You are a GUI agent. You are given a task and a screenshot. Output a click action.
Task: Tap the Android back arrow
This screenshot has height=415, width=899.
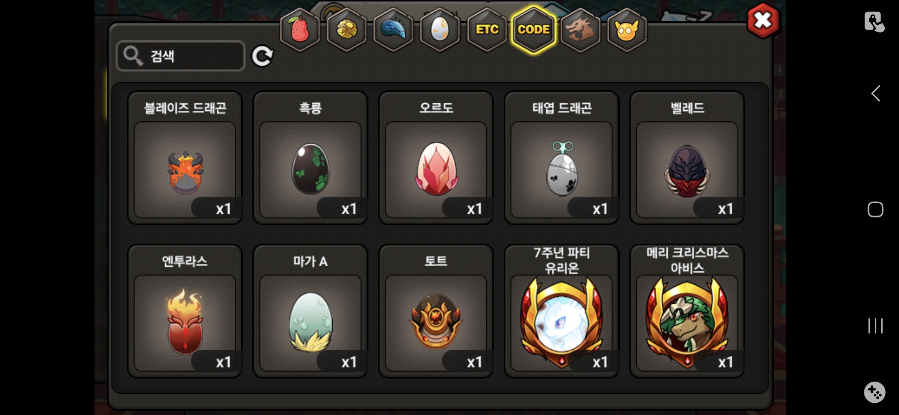coord(876,93)
